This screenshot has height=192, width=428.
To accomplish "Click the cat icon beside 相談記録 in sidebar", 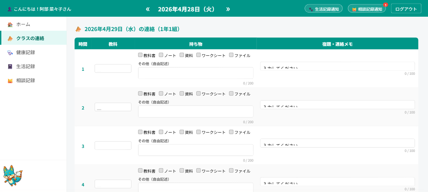I will (x=10, y=80).
